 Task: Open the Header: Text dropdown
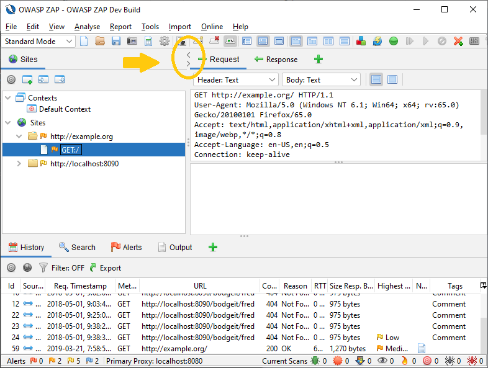coord(236,80)
